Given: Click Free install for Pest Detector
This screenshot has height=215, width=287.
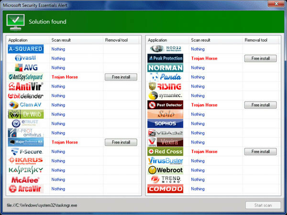Looking at the screenshot, I should (261, 105).
